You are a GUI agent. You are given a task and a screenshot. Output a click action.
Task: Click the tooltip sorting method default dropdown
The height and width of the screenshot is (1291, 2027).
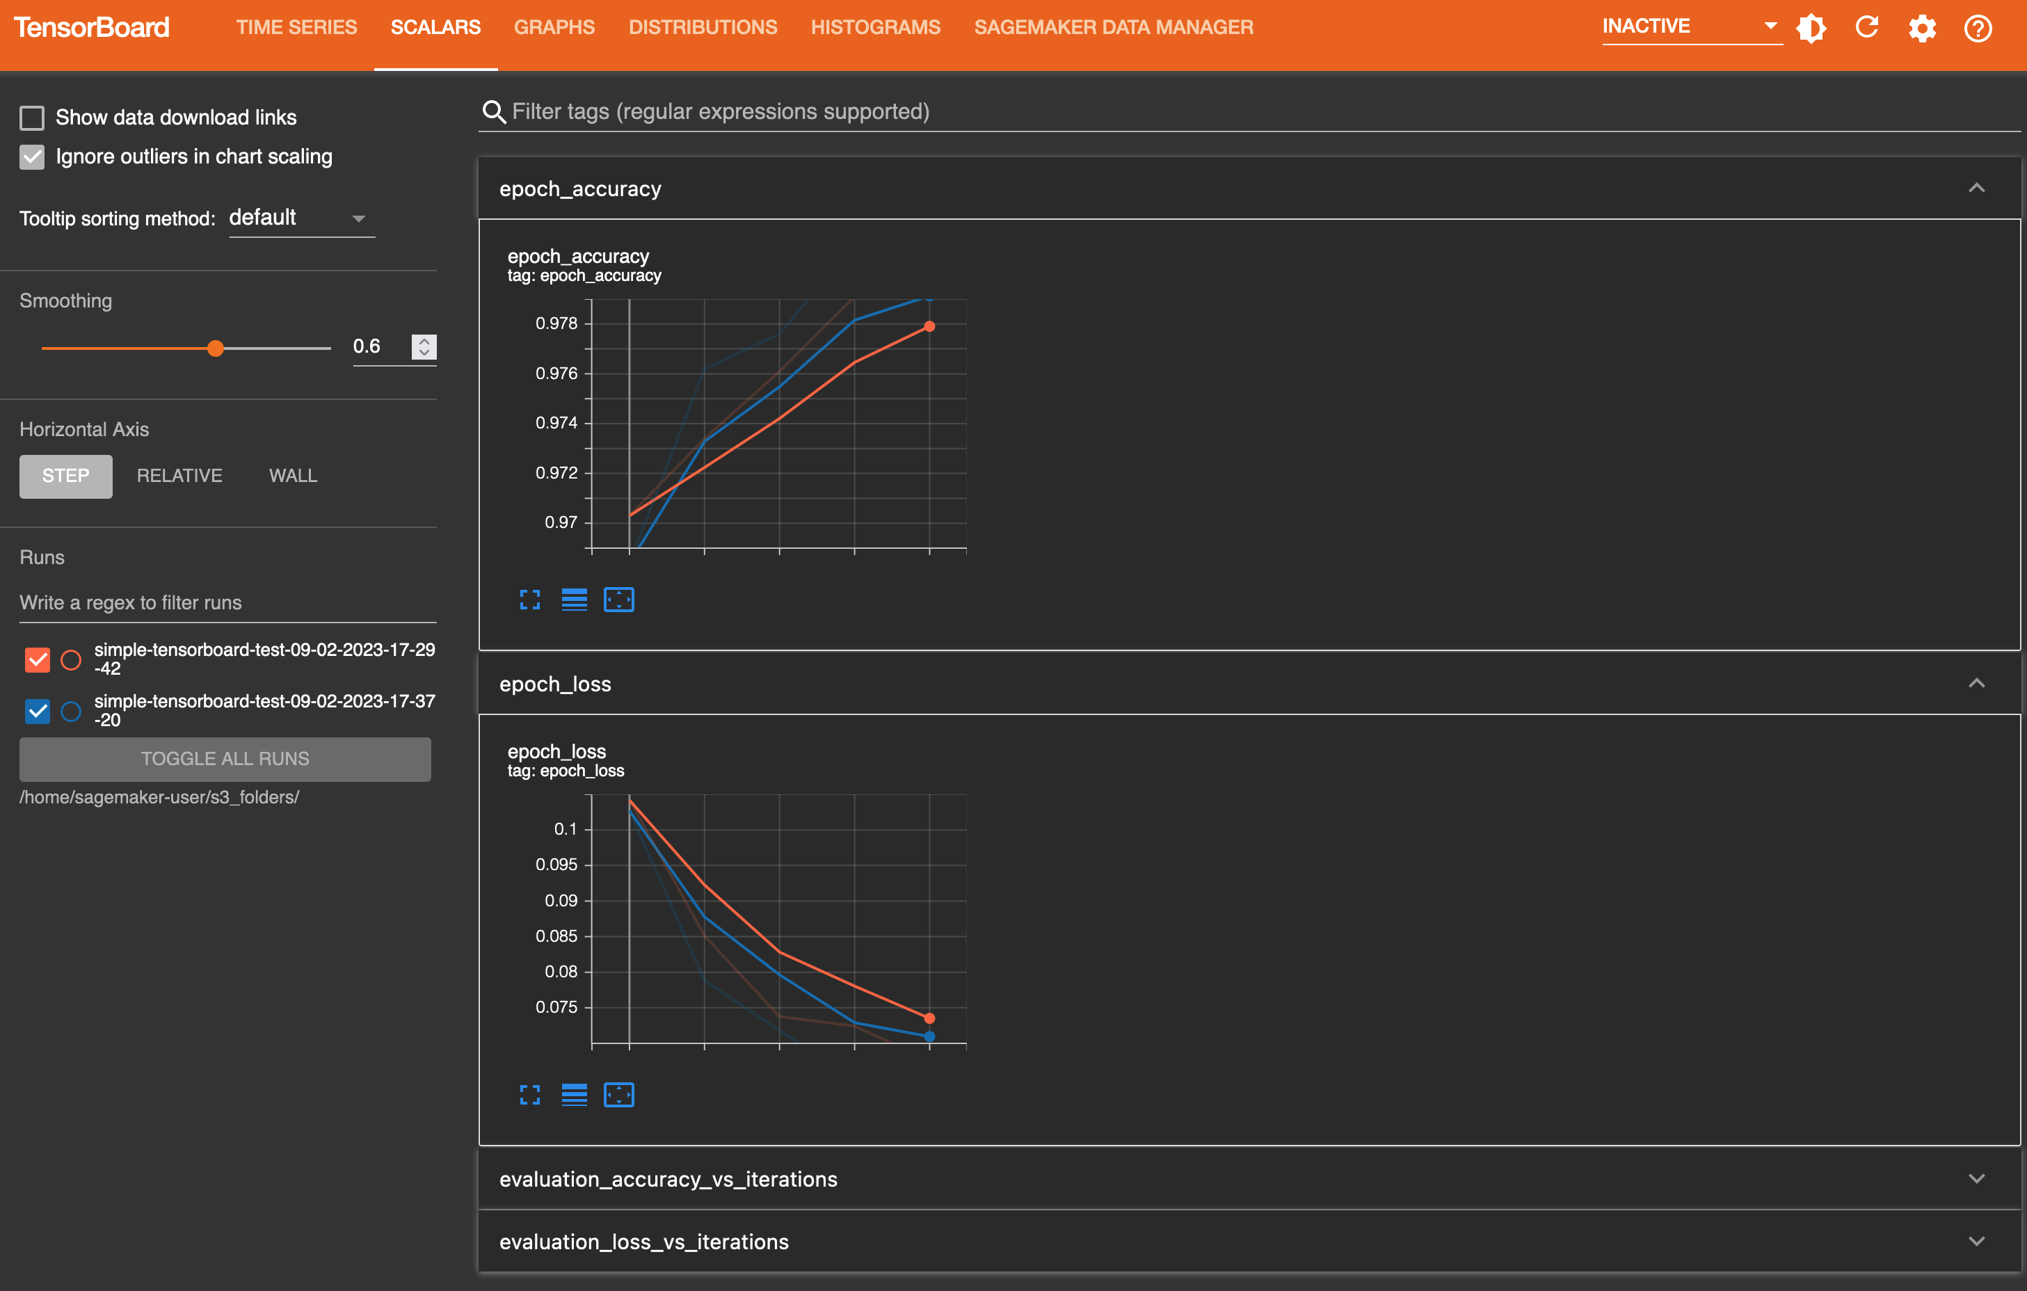[x=296, y=217]
